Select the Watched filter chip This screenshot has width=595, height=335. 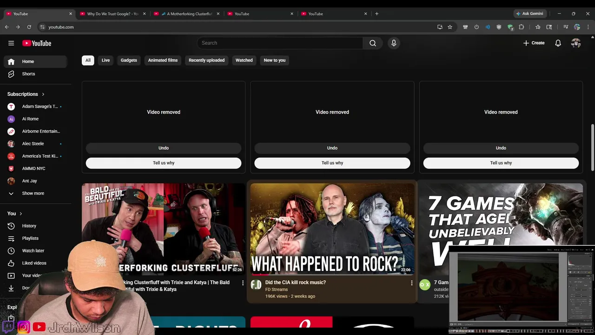[x=244, y=60]
